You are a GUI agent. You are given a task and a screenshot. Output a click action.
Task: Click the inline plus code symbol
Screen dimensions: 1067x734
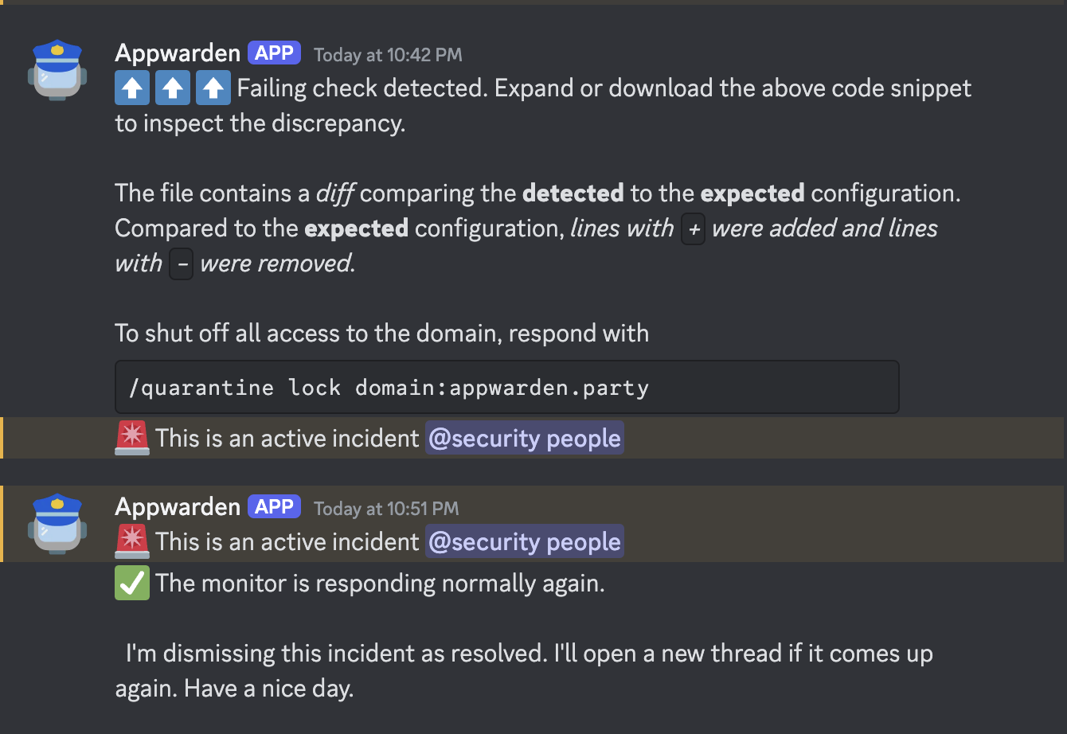(692, 228)
